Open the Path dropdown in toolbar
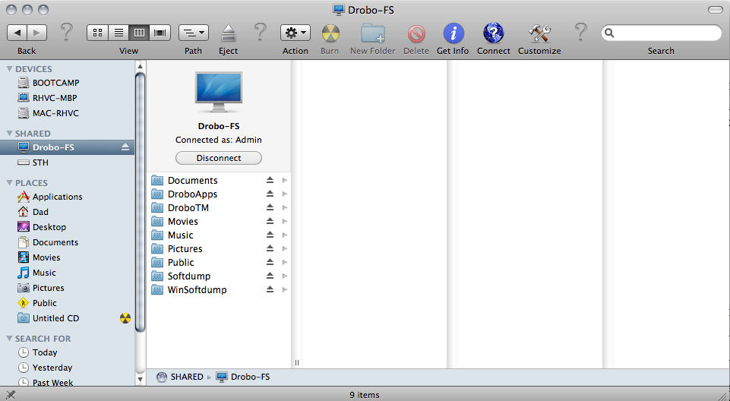This screenshot has height=401, width=730. [194, 33]
